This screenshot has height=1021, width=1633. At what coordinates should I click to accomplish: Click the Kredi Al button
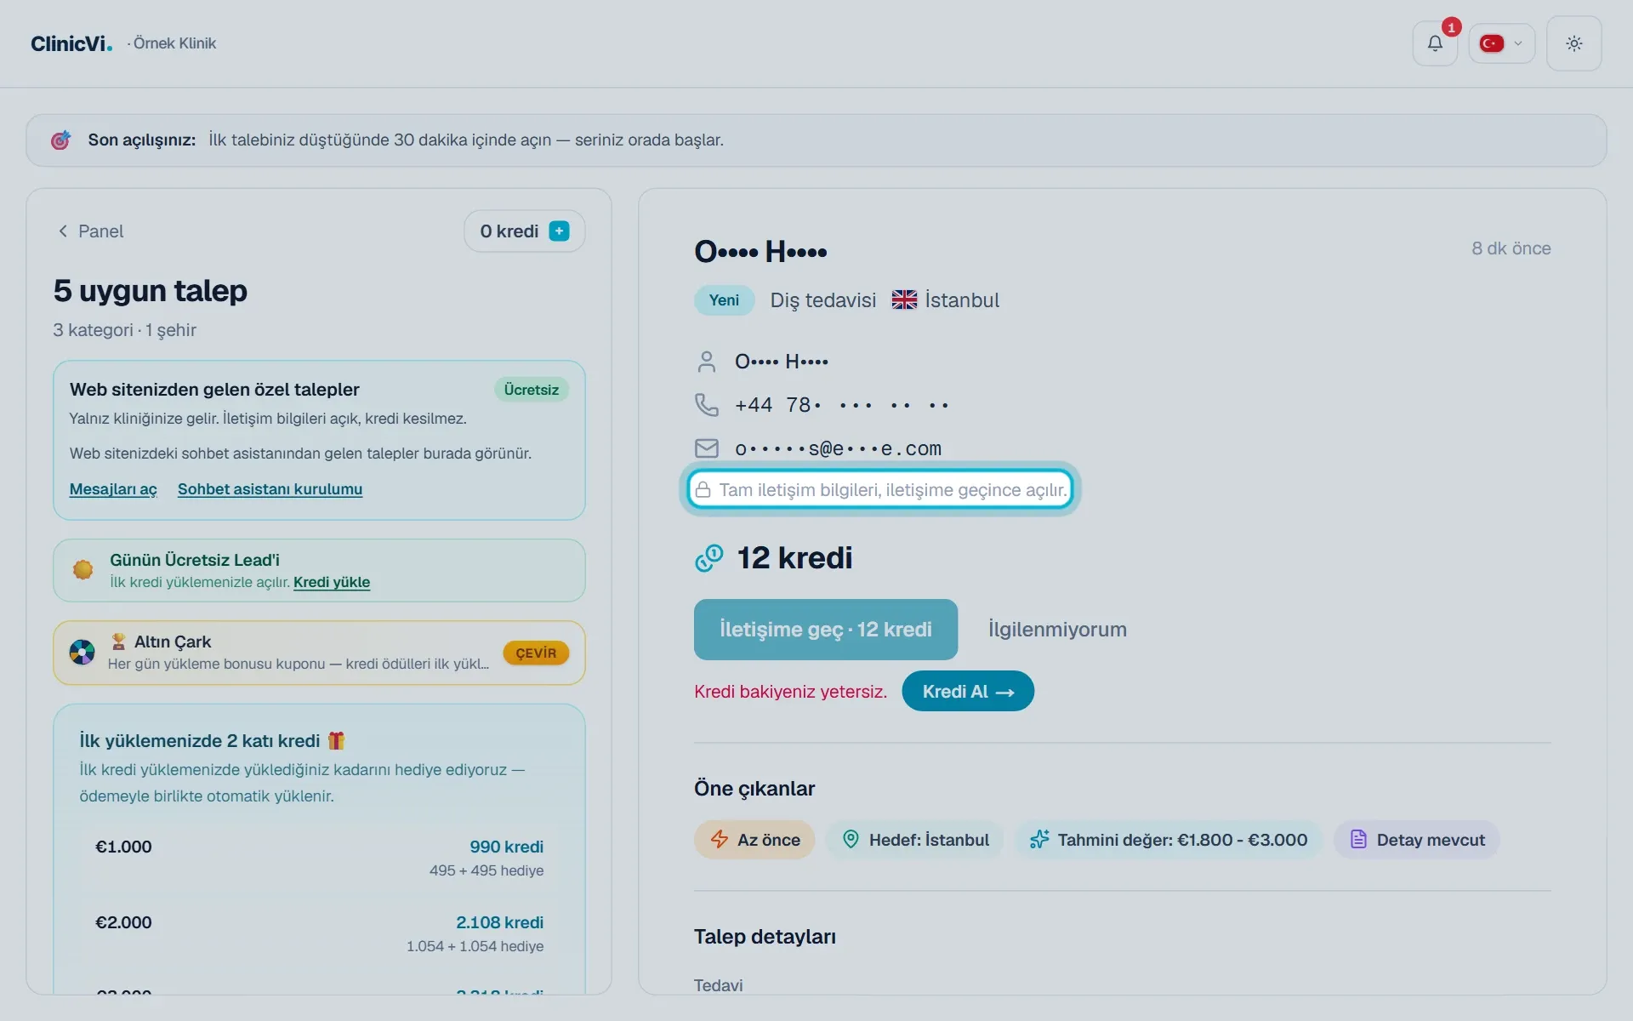coord(968,691)
